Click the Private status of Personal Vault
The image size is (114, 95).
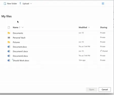[x=103, y=37]
